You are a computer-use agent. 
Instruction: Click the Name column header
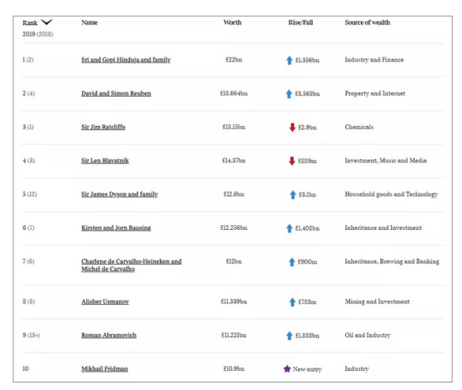click(x=89, y=22)
